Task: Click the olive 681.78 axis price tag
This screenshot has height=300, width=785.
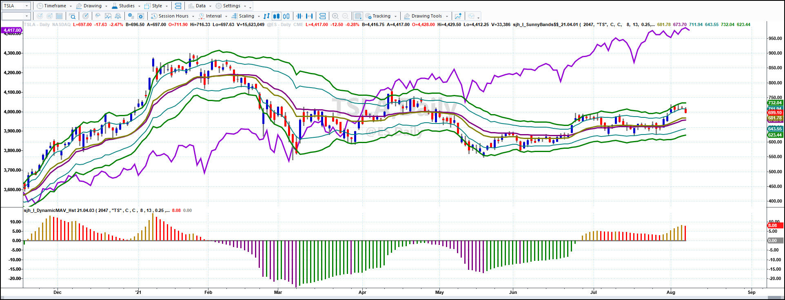Action: click(x=774, y=118)
